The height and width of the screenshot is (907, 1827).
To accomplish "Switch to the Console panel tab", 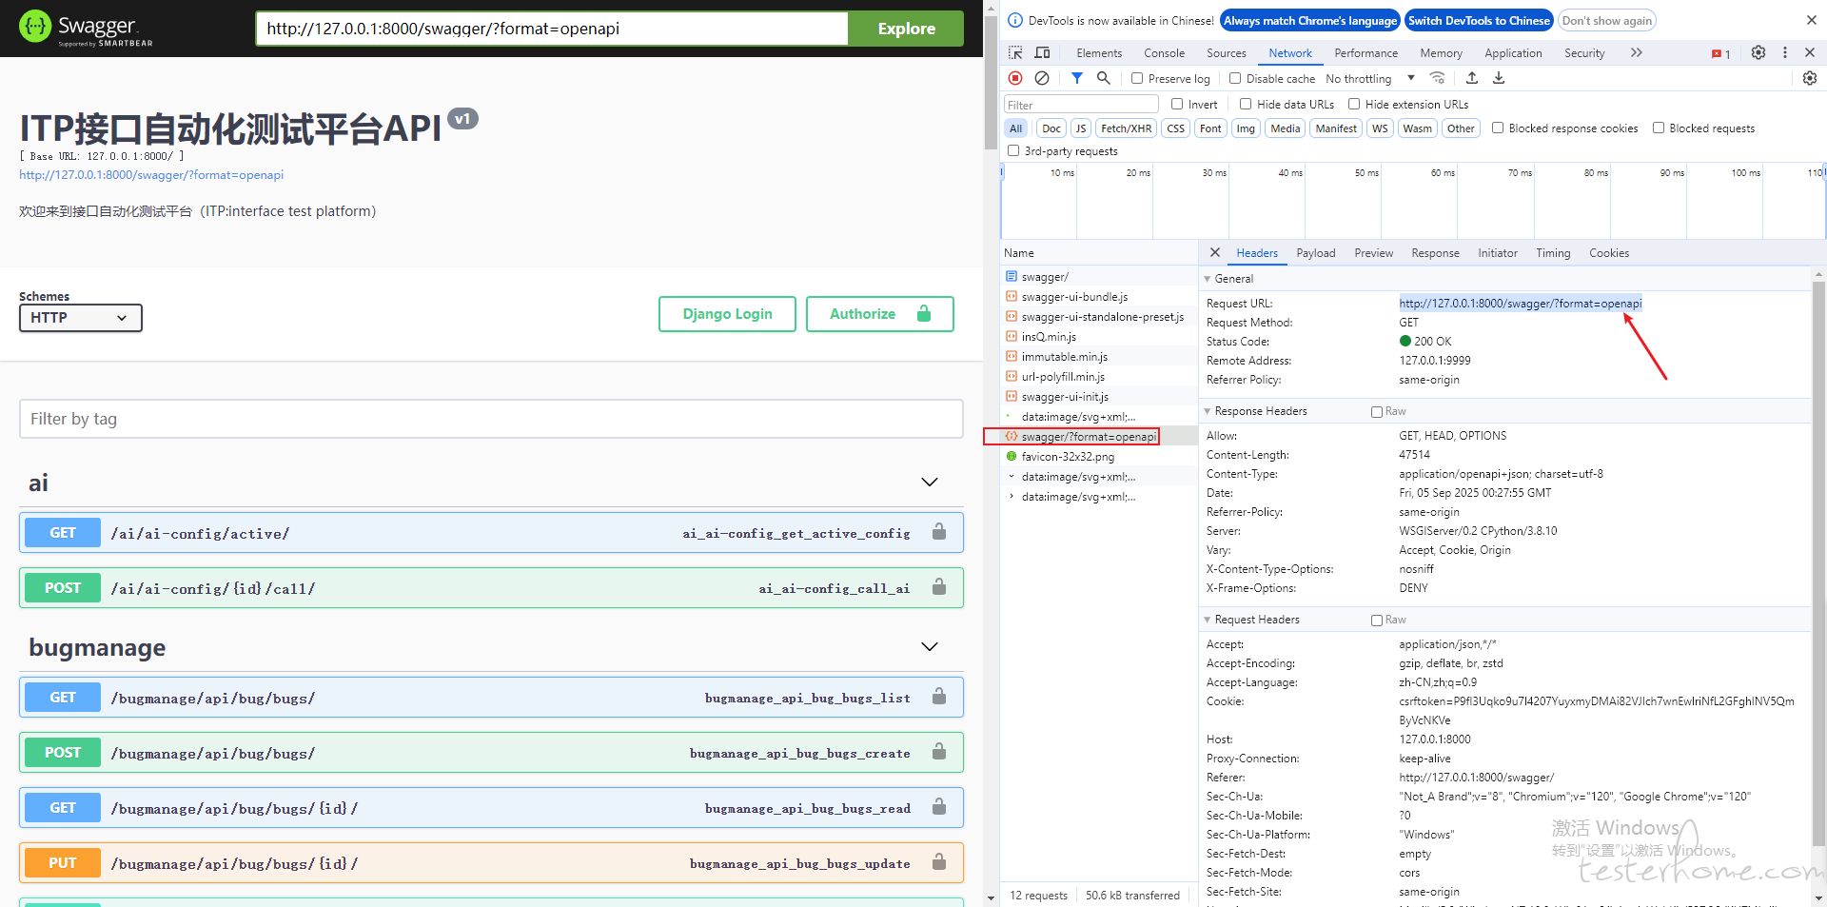I will [1164, 53].
